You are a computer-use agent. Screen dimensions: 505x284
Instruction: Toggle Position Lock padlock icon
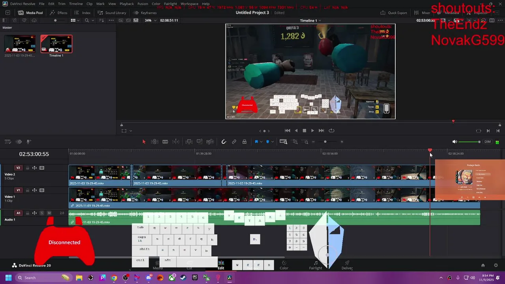coord(245,142)
